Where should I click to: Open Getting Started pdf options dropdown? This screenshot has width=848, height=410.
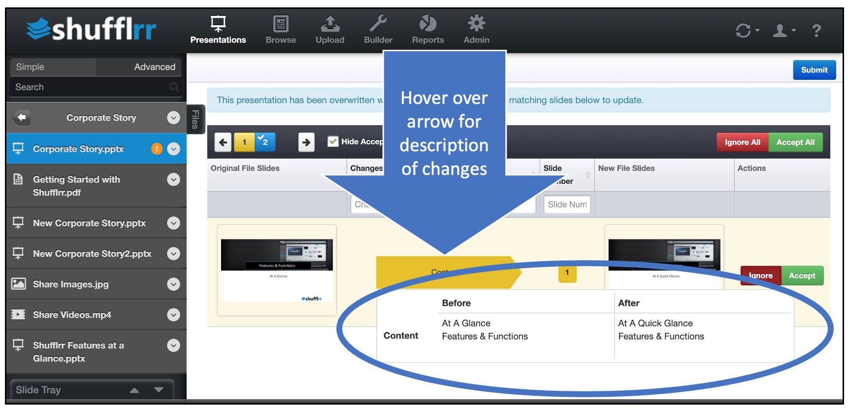(173, 179)
